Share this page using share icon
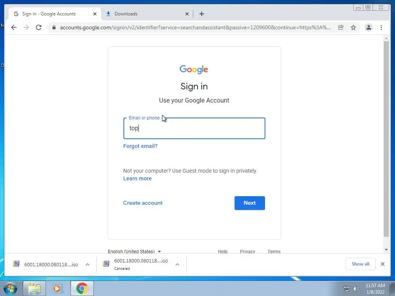Screen dimensions: 395x296 point(341,27)
